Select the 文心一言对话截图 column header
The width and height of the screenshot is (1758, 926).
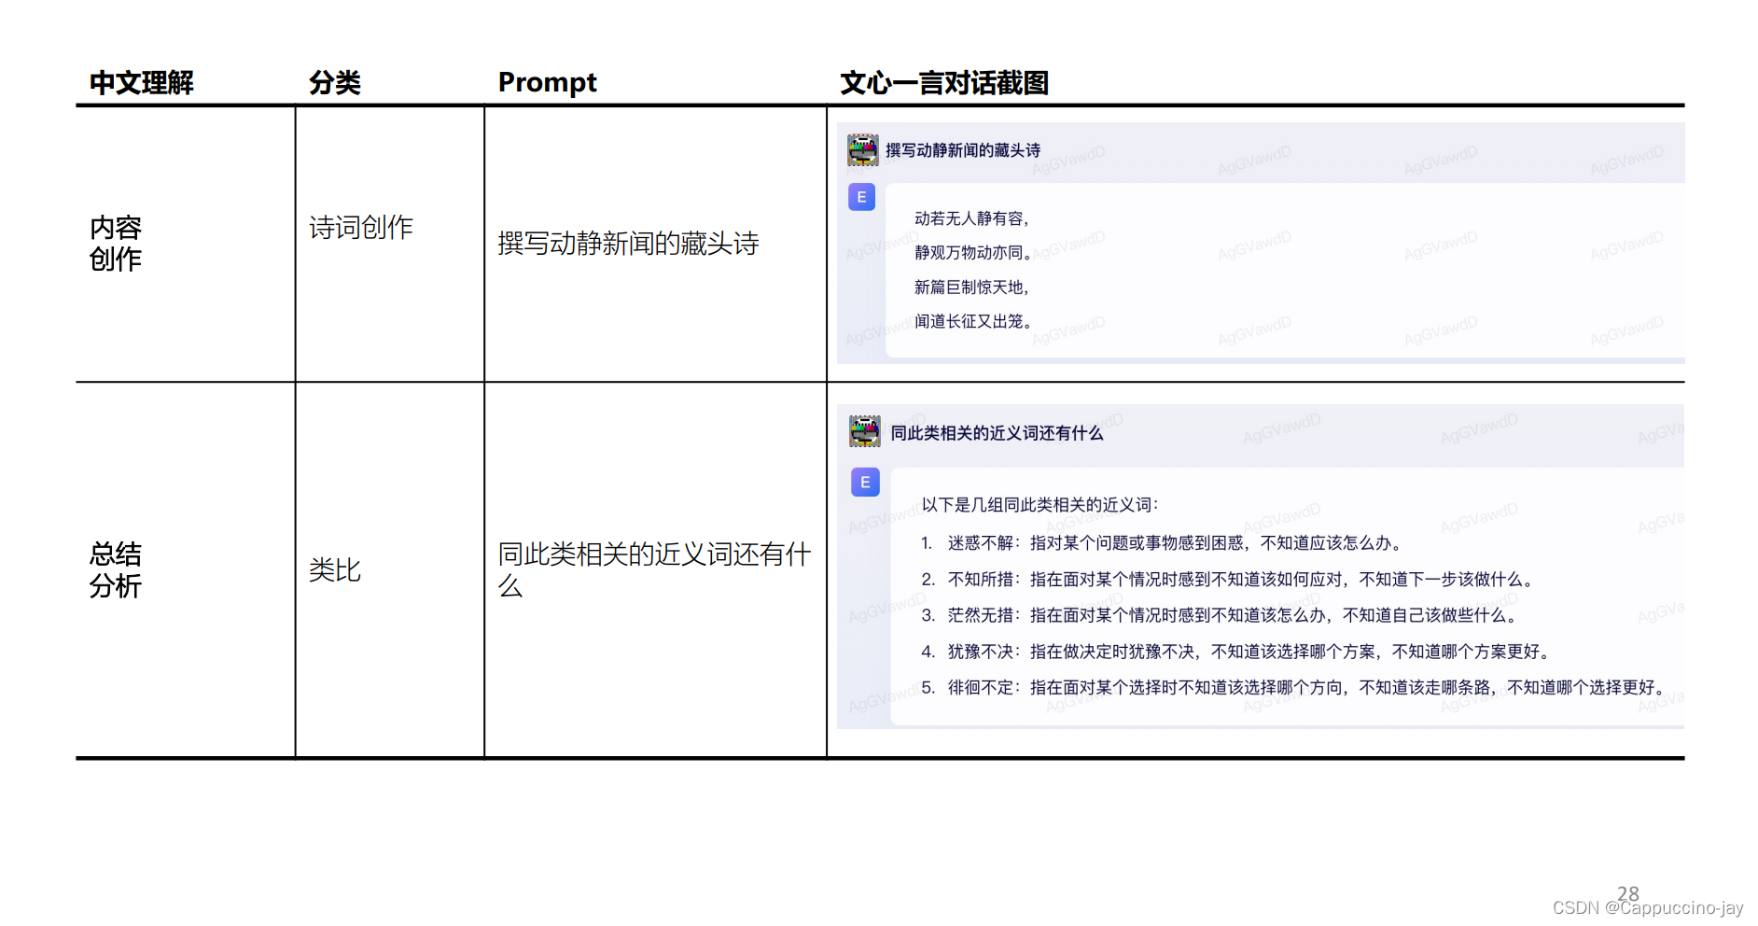[944, 83]
